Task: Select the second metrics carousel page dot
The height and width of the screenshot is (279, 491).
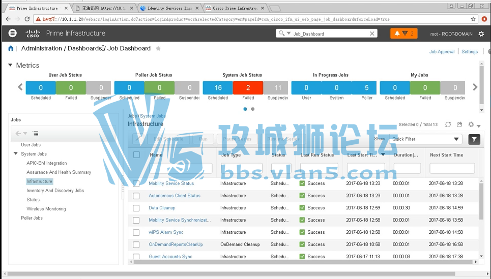Action: click(253, 109)
